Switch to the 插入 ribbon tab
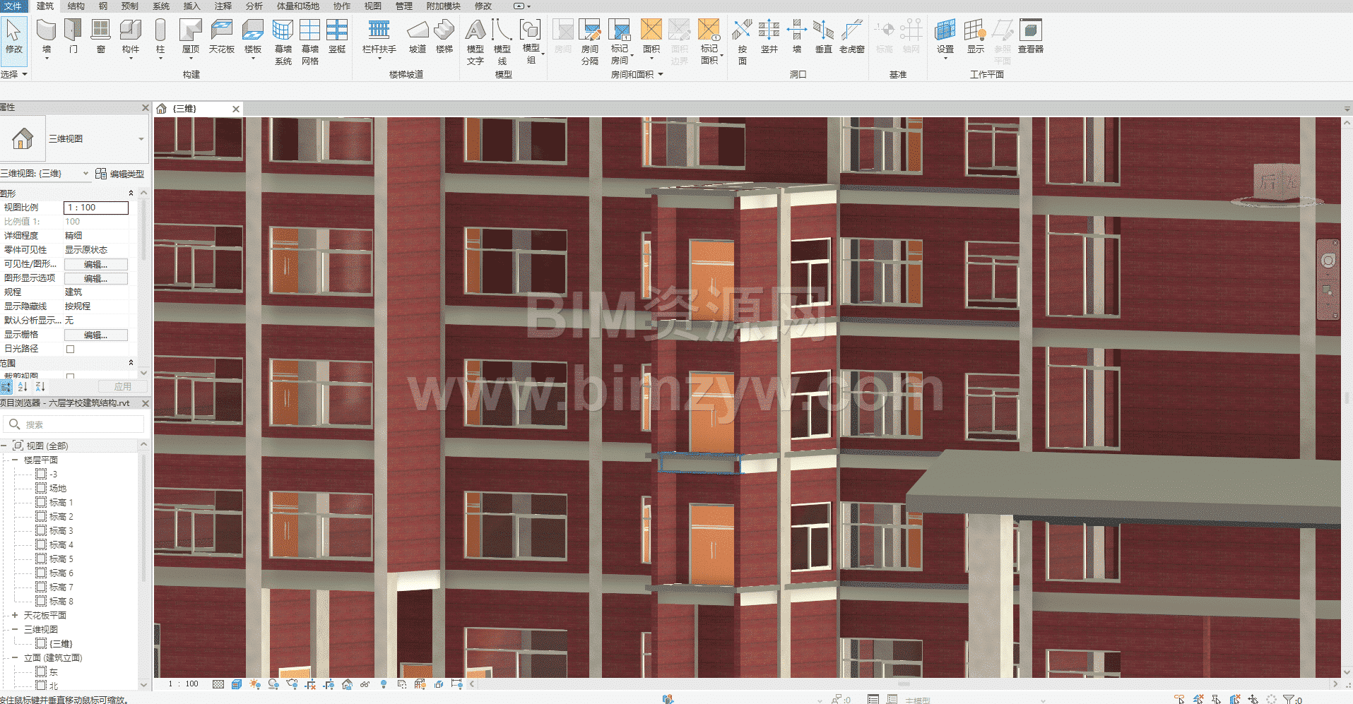1353x704 pixels. tap(191, 6)
